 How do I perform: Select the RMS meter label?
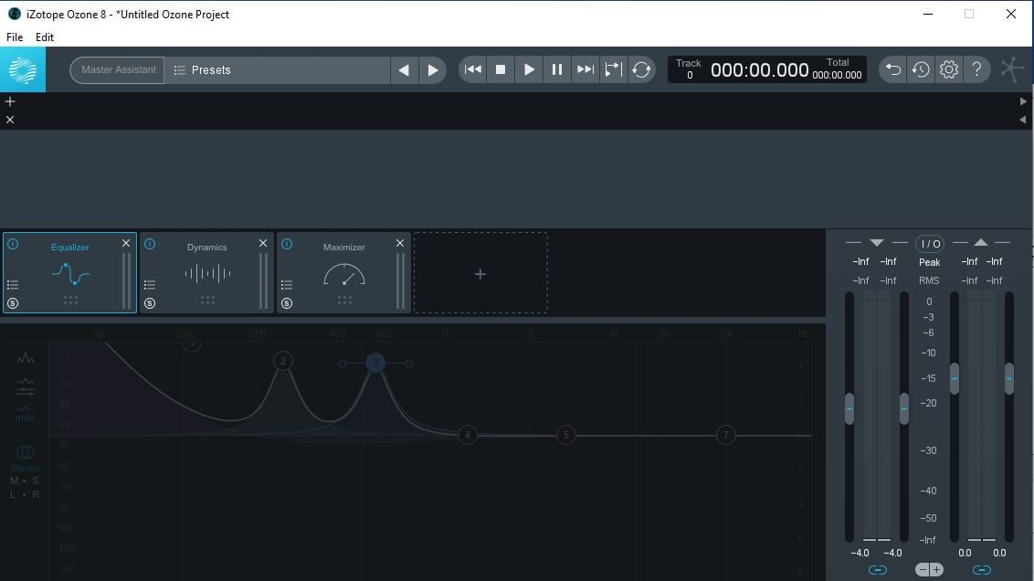929,281
